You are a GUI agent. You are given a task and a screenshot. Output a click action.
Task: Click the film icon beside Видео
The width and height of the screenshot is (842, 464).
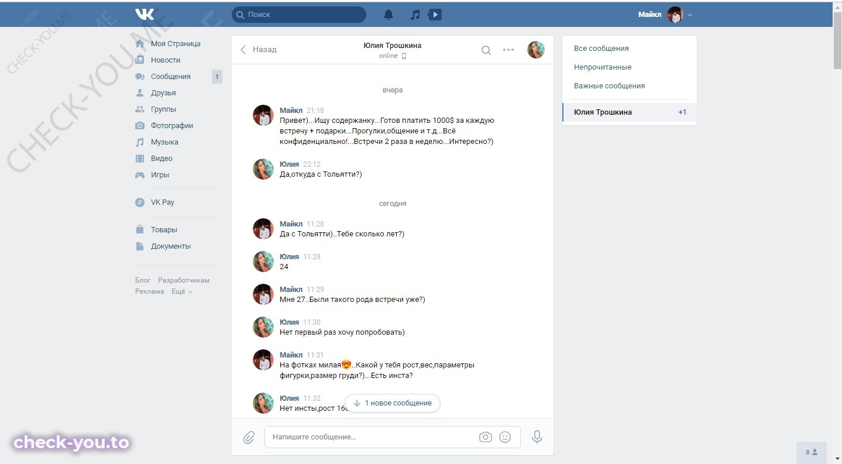tap(139, 159)
